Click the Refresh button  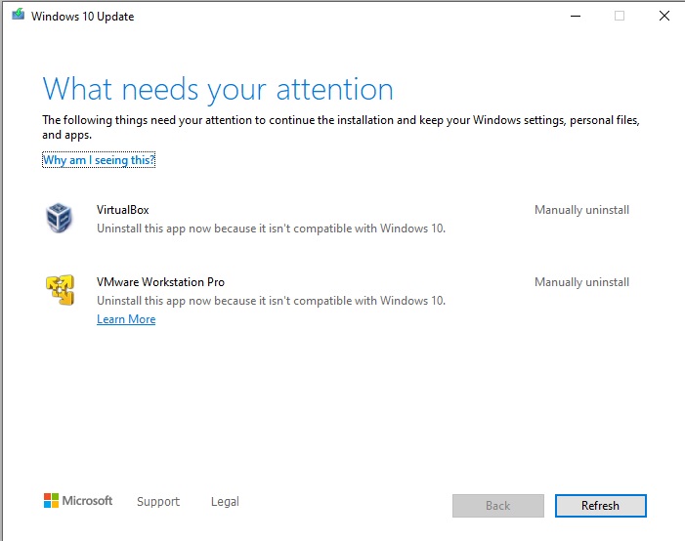click(600, 506)
